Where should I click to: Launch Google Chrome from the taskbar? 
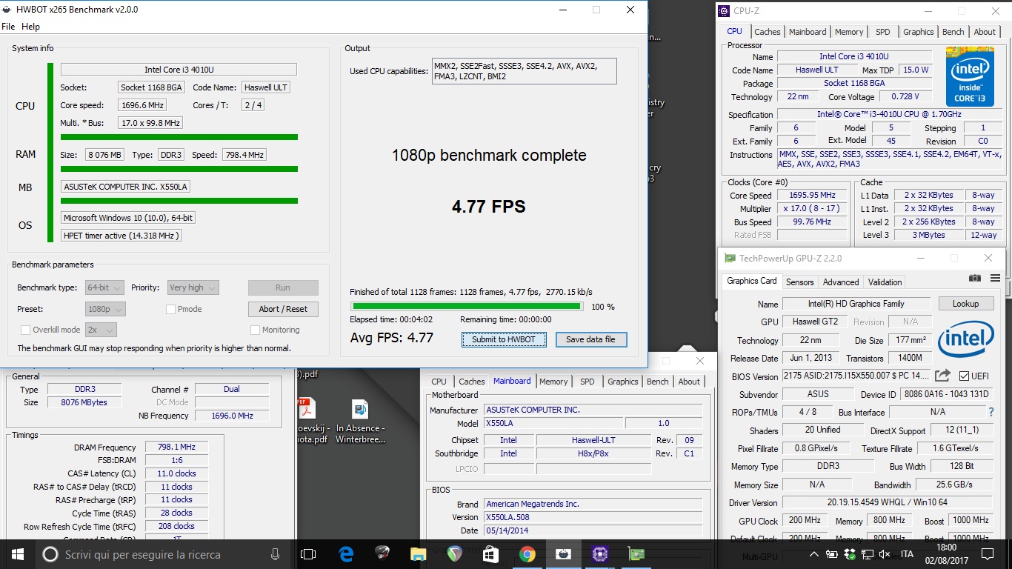[527, 554]
